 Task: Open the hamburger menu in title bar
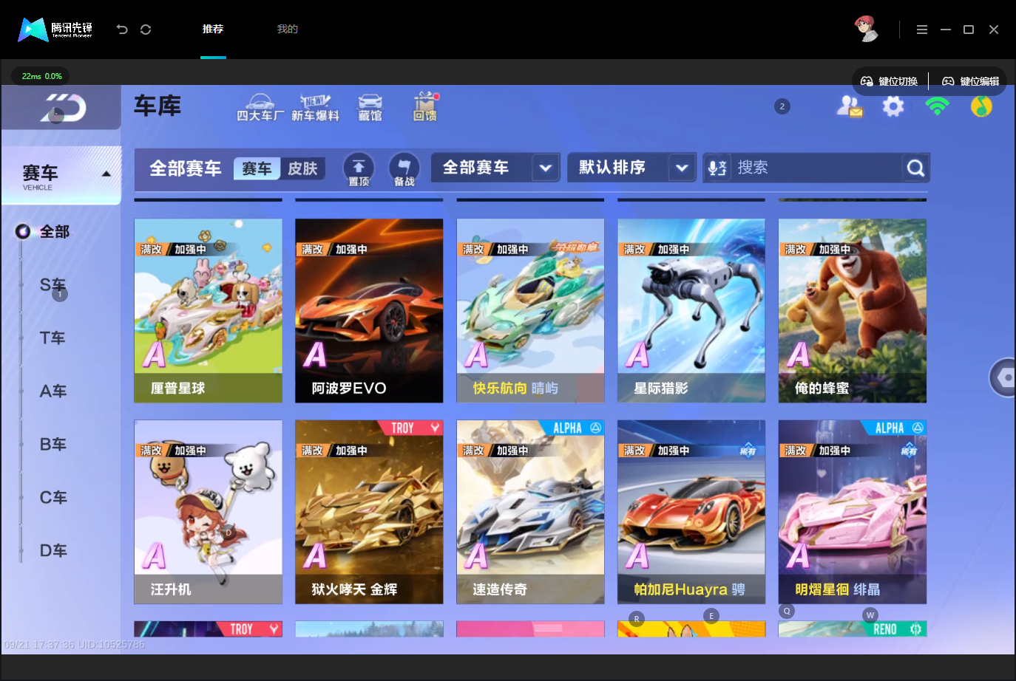pos(921,30)
